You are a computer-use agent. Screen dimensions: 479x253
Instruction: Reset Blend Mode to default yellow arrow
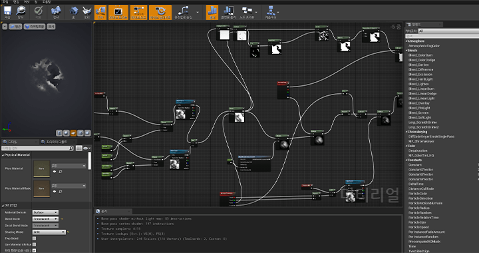pos(62,219)
